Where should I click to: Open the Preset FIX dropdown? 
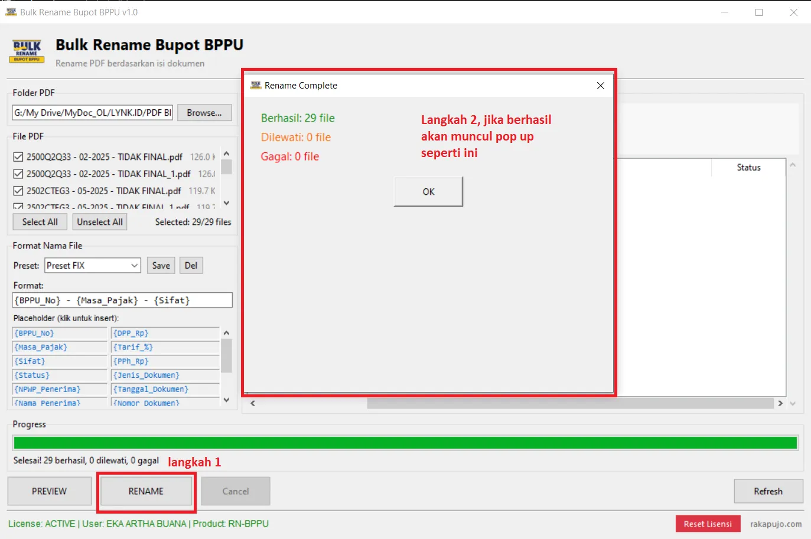pyautogui.click(x=134, y=266)
